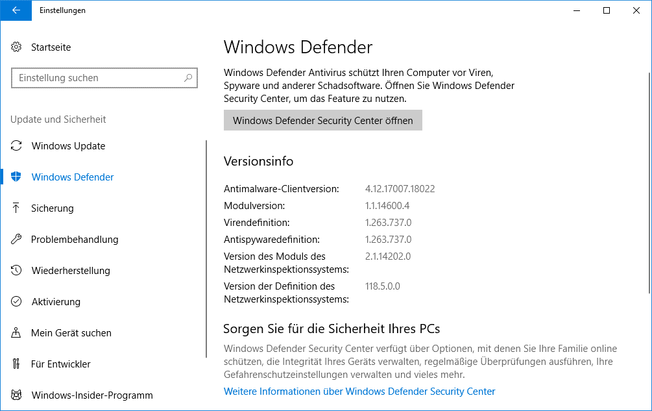Click the Aktivierung checkmark circle icon
This screenshot has width=652, height=411.
coord(16,301)
